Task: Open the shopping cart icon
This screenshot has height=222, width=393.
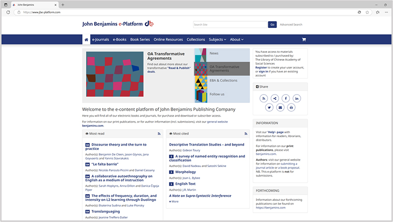Action: [304, 40]
